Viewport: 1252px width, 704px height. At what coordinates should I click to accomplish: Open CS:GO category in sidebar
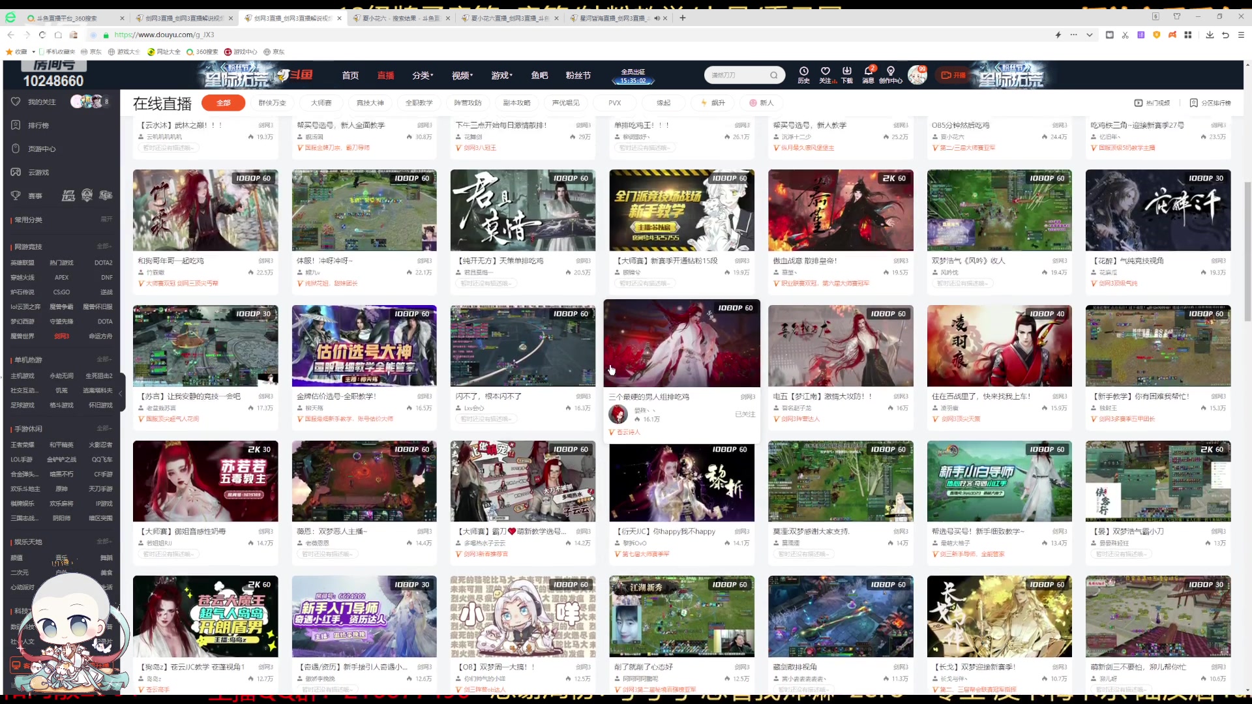62,292
